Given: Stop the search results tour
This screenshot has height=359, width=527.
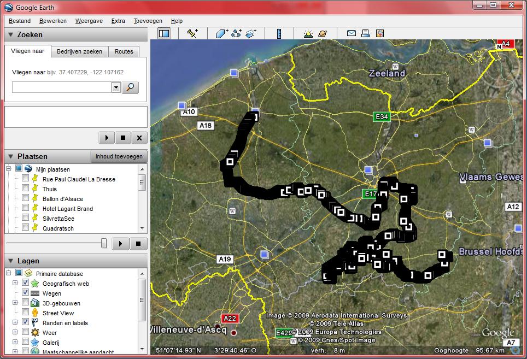Looking at the screenshot, I should [x=123, y=138].
